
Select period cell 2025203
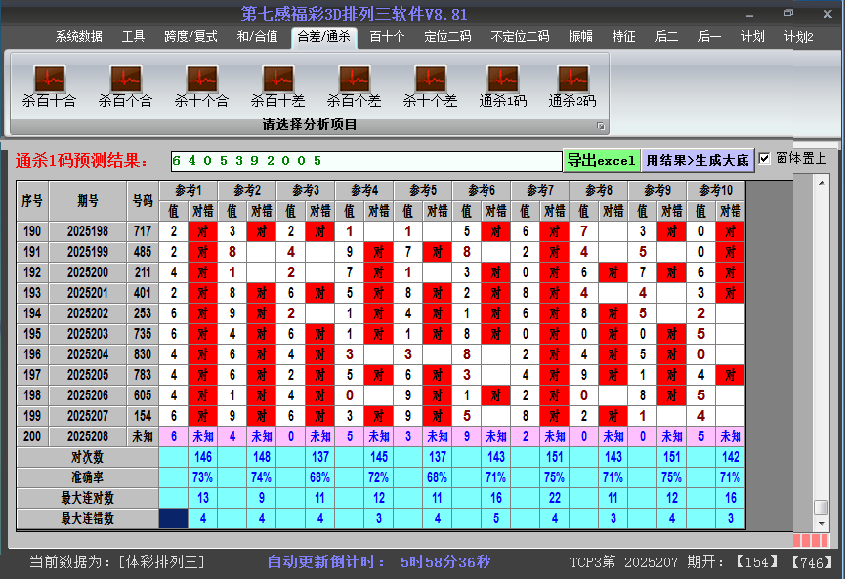click(88, 334)
